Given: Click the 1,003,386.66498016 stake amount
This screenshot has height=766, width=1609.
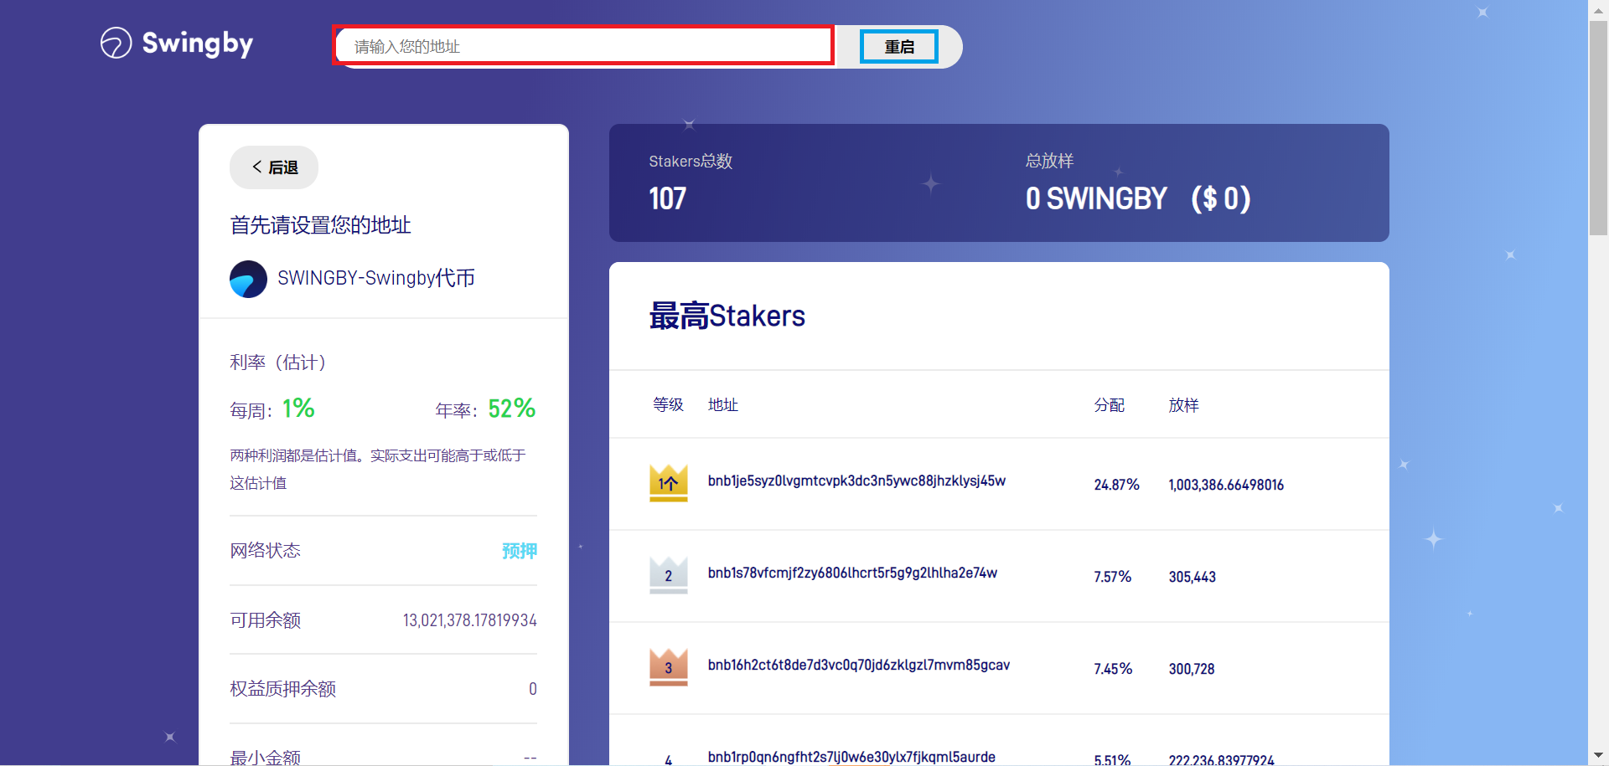Looking at the screenshot, I should [x=1226, y=485].
